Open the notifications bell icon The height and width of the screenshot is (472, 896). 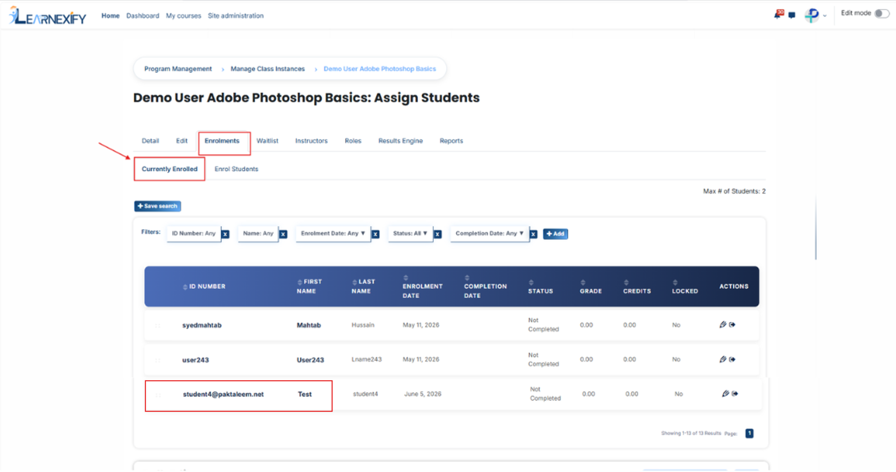coord(778,14)
